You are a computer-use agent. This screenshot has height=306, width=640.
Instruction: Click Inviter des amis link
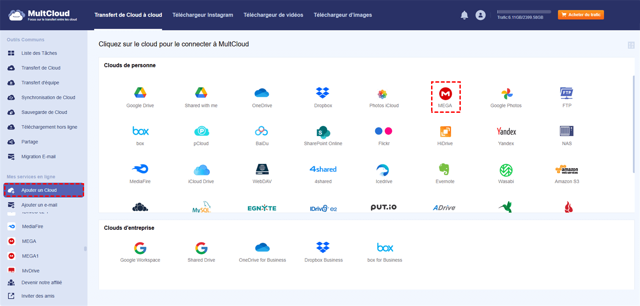(x=38, y=296)
